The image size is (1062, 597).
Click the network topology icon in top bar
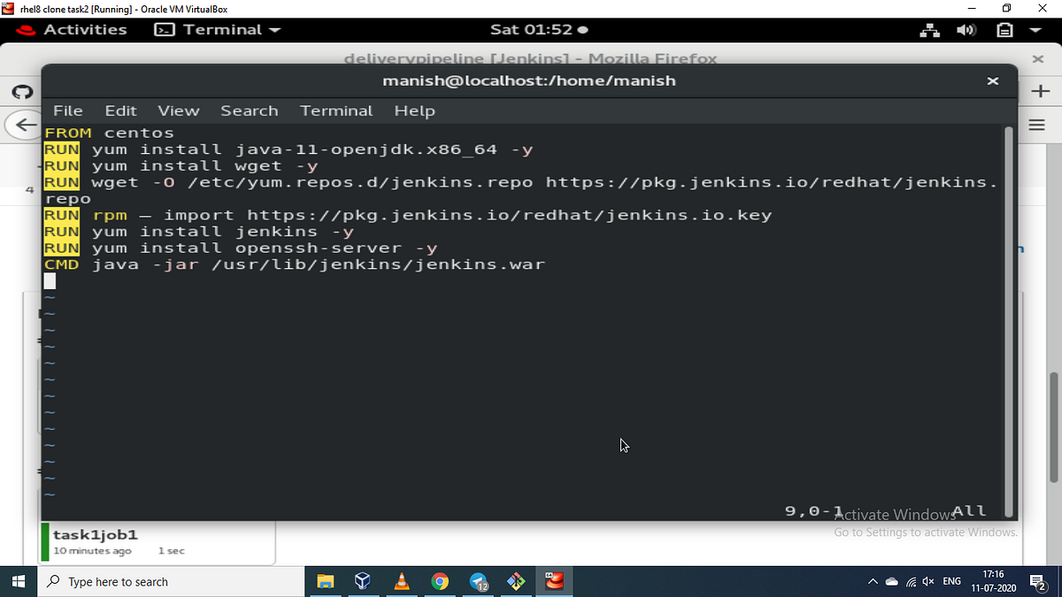click(929, 29)
